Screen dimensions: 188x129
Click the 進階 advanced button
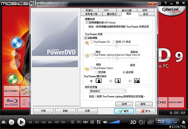(144, 104)
